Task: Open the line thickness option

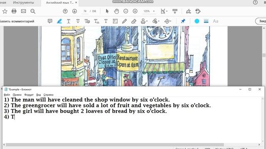Action: coord(206,21)
